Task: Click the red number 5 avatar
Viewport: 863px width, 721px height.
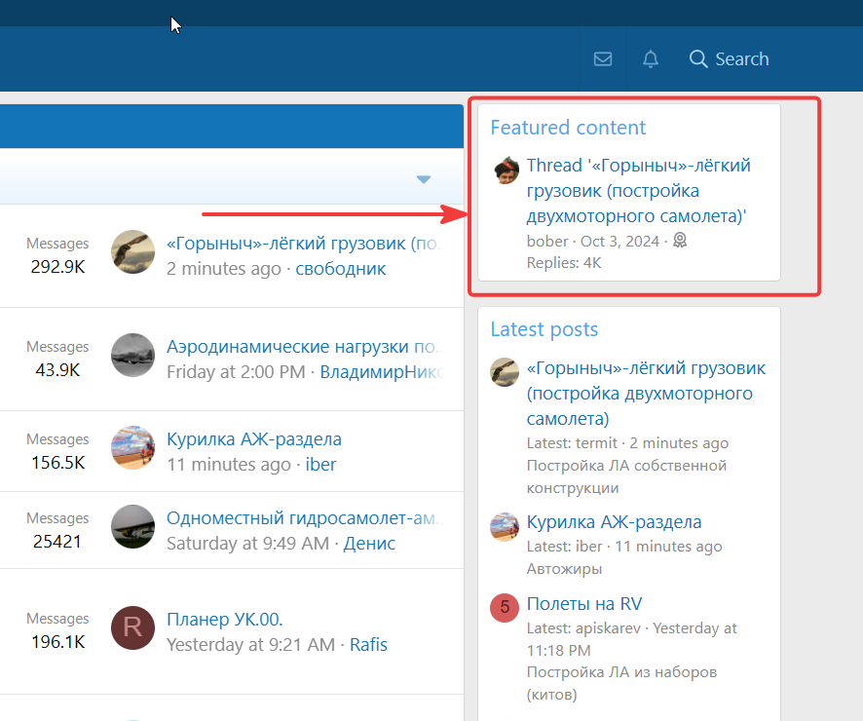Action: pos(505,608)
